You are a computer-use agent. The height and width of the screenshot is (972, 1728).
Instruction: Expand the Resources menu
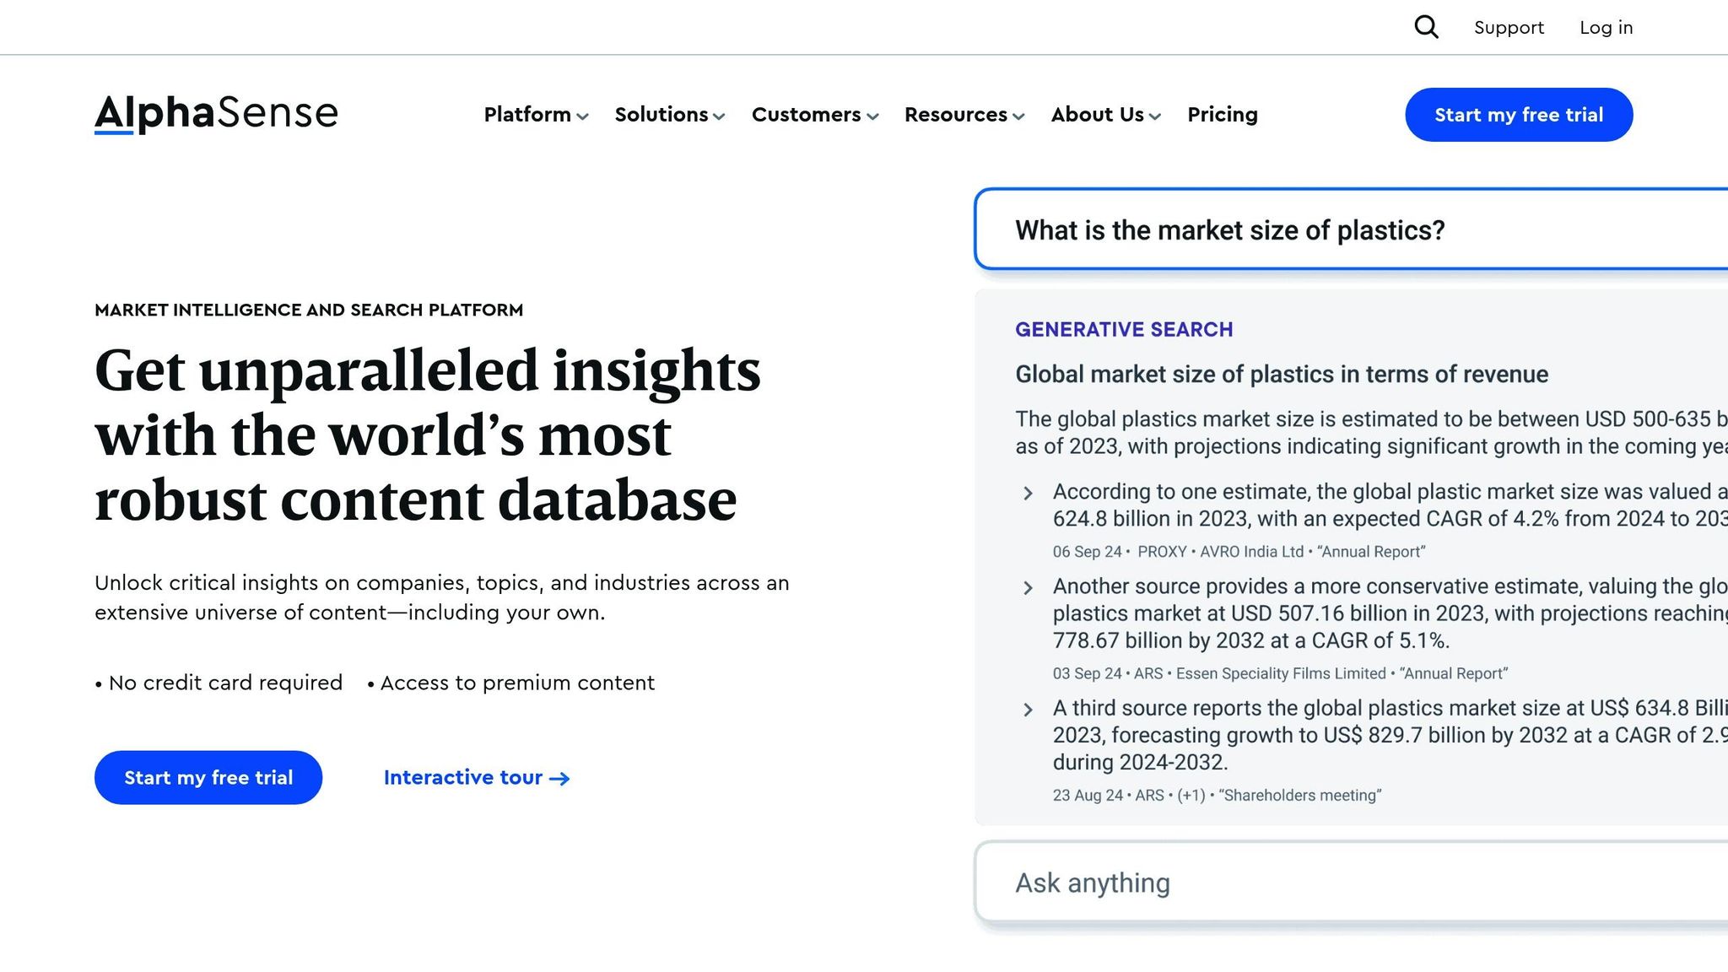(x=964, y=115)
